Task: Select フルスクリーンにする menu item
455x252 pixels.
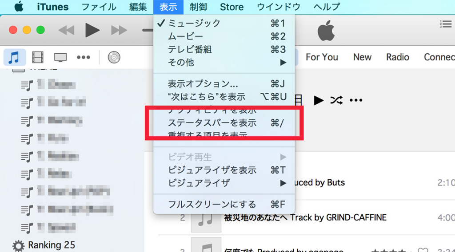Action: pyautogui.click(x=224, y=205)
